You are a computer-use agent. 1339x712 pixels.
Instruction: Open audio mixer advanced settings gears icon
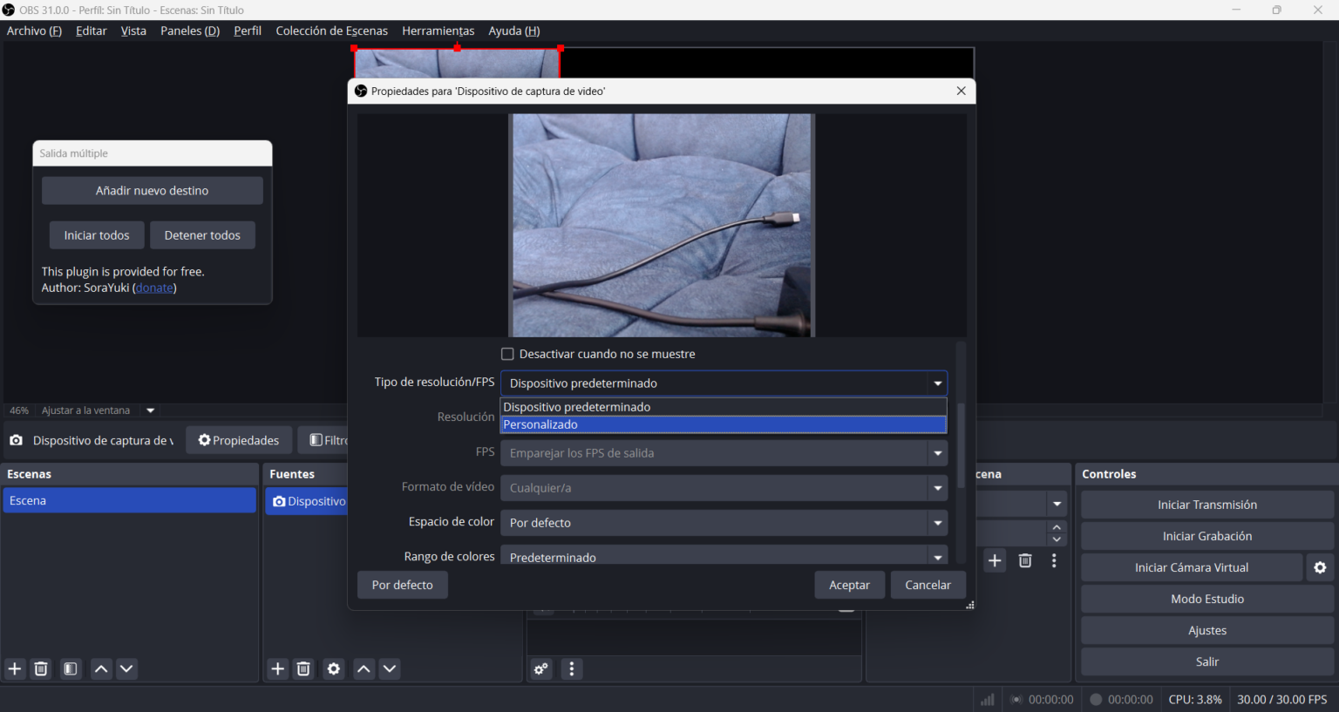tap(541, 668)
